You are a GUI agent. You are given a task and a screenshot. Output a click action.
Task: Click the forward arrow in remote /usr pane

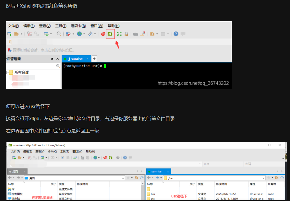pyautogui.click(x=157, y=178)
